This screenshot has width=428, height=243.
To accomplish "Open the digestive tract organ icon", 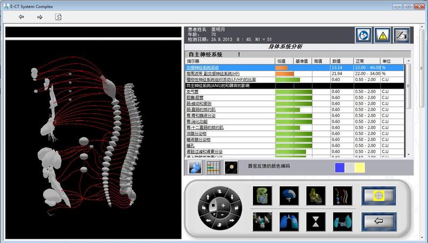I will (x=262, y=195).
